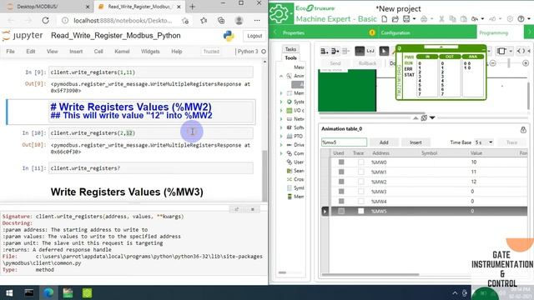This screenshot has width=534, height=300.
Task: Open the Jupyter Widgets menu
Action: (150, 52)
